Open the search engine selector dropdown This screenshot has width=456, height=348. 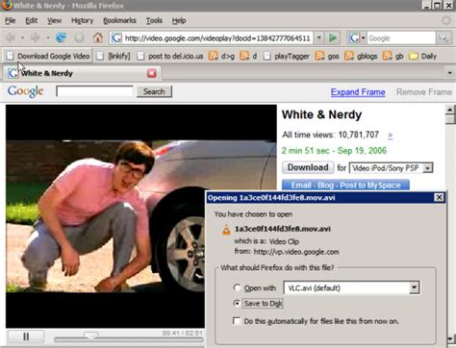363,38
